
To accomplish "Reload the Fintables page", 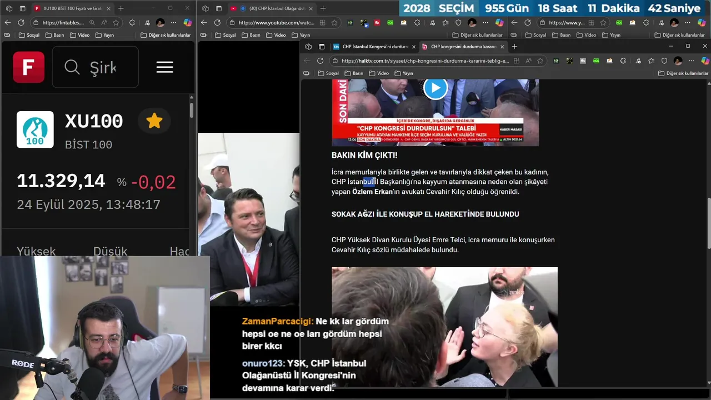I will pyautogui.click(x=21, y=22).
